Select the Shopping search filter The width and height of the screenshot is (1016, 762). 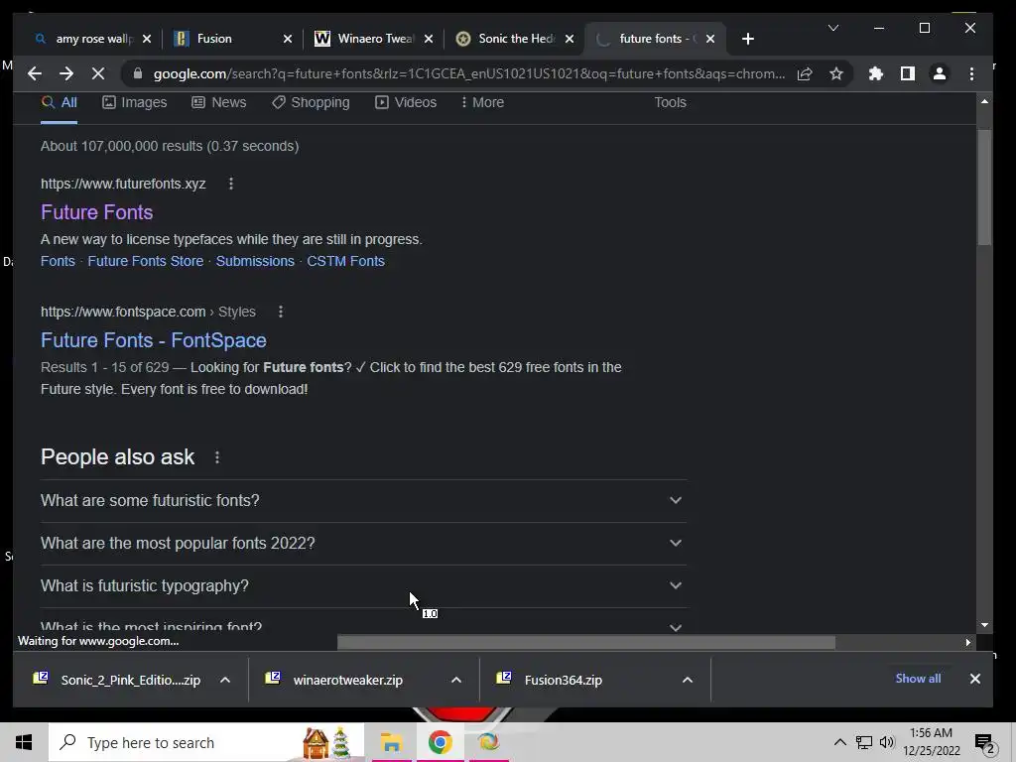pos(311,102)
